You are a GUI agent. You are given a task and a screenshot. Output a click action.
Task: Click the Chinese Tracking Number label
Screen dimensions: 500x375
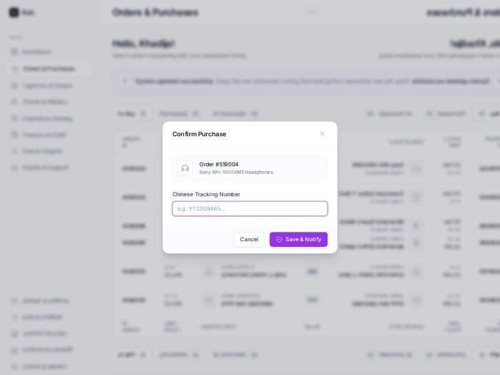[x=206, y=194]
